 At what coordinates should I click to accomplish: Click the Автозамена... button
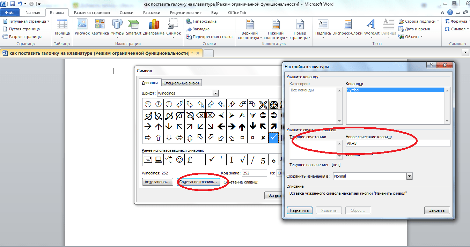click(x=158, y=182)
